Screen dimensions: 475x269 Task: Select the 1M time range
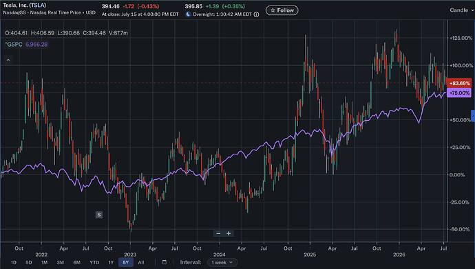[44, 262]
